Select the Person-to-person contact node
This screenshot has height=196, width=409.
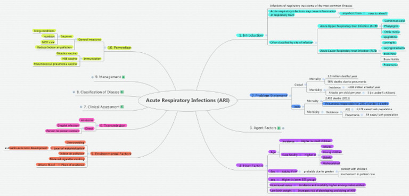coord(62,131)
